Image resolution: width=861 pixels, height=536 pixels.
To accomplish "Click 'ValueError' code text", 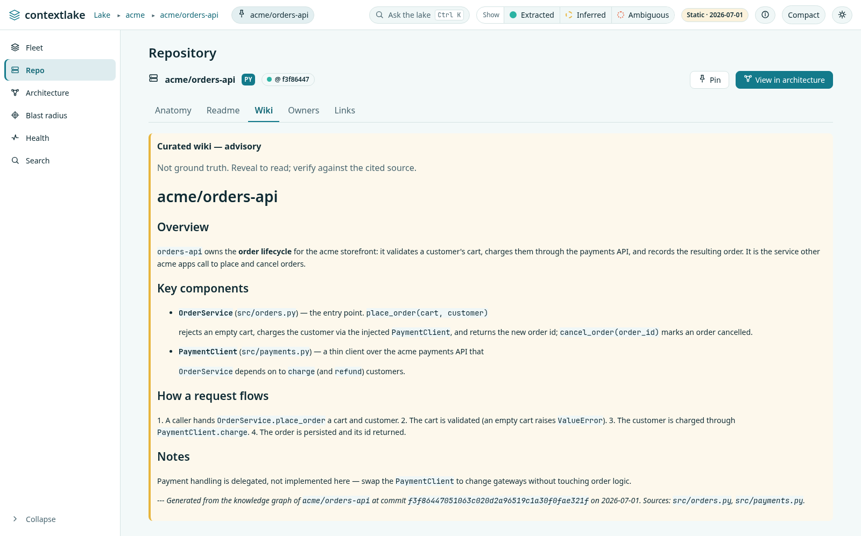I will (x=580, y=420).
